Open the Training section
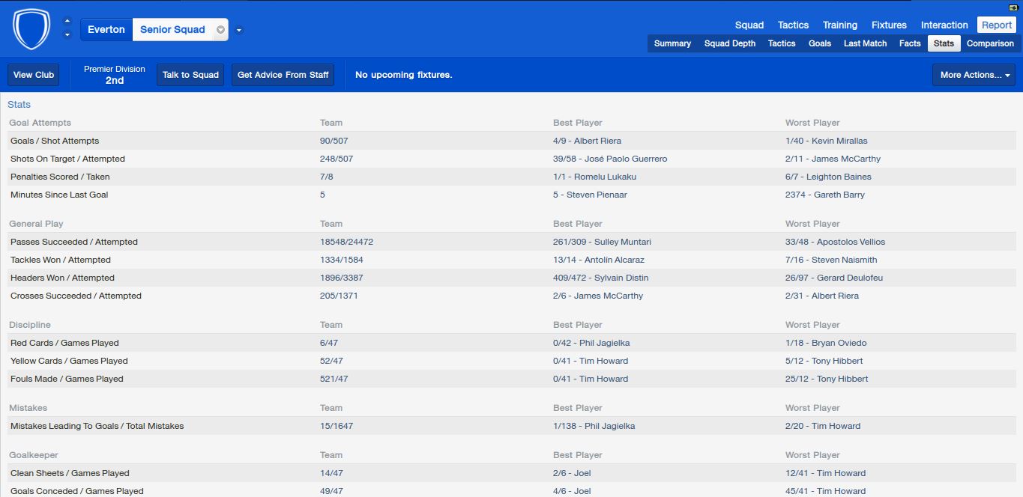This screenshot has height=497, width=1023. pyautogui.click(x=839, y=25)
